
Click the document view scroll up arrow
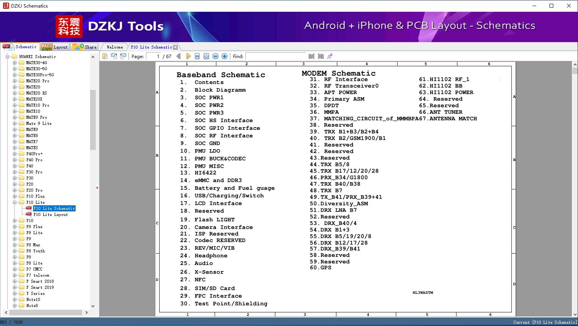(575, 65)
